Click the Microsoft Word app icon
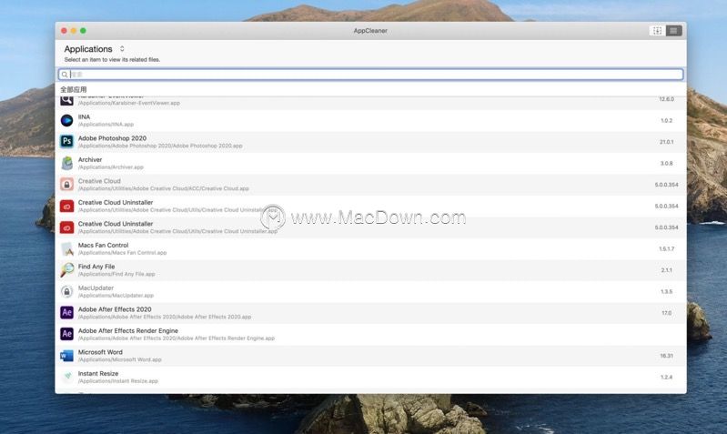This screenshot has height=434, width=727. pyautogui.click(x=66, y=356)
